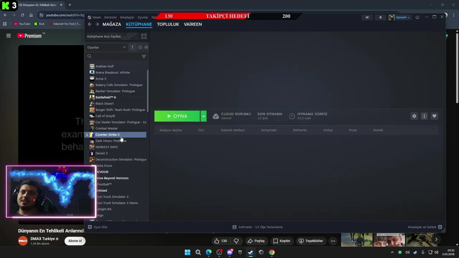Toggle the recent activity clock filter
The height and width of the screenshot is (258, 459).
pyautogui.click(x=140, y=47)
